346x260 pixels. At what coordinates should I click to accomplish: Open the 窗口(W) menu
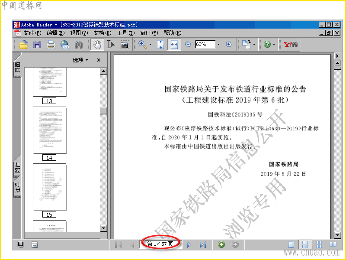[x=149, y=33]
